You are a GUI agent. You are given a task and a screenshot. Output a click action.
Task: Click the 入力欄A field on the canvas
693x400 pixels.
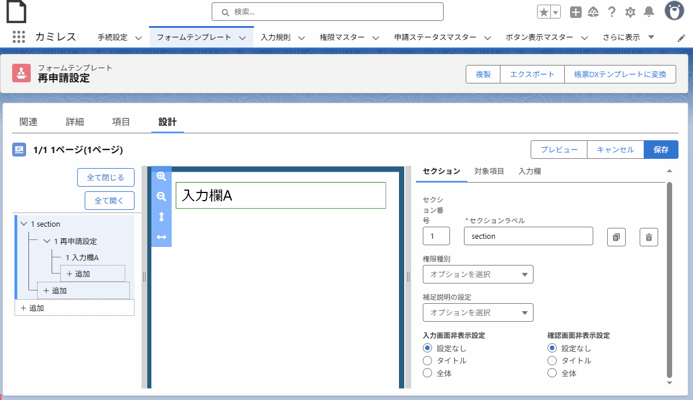click(281, 195)
